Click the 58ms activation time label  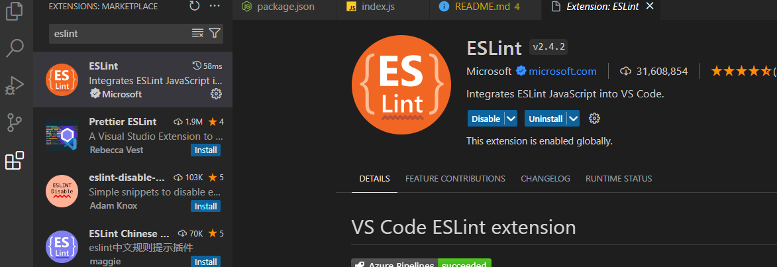pyautogui.click(x=207, y=66)
